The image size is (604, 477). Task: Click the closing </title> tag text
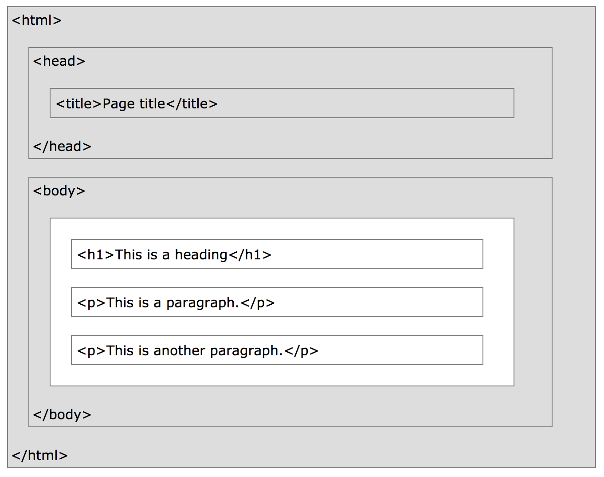click(x=192, y=104)
